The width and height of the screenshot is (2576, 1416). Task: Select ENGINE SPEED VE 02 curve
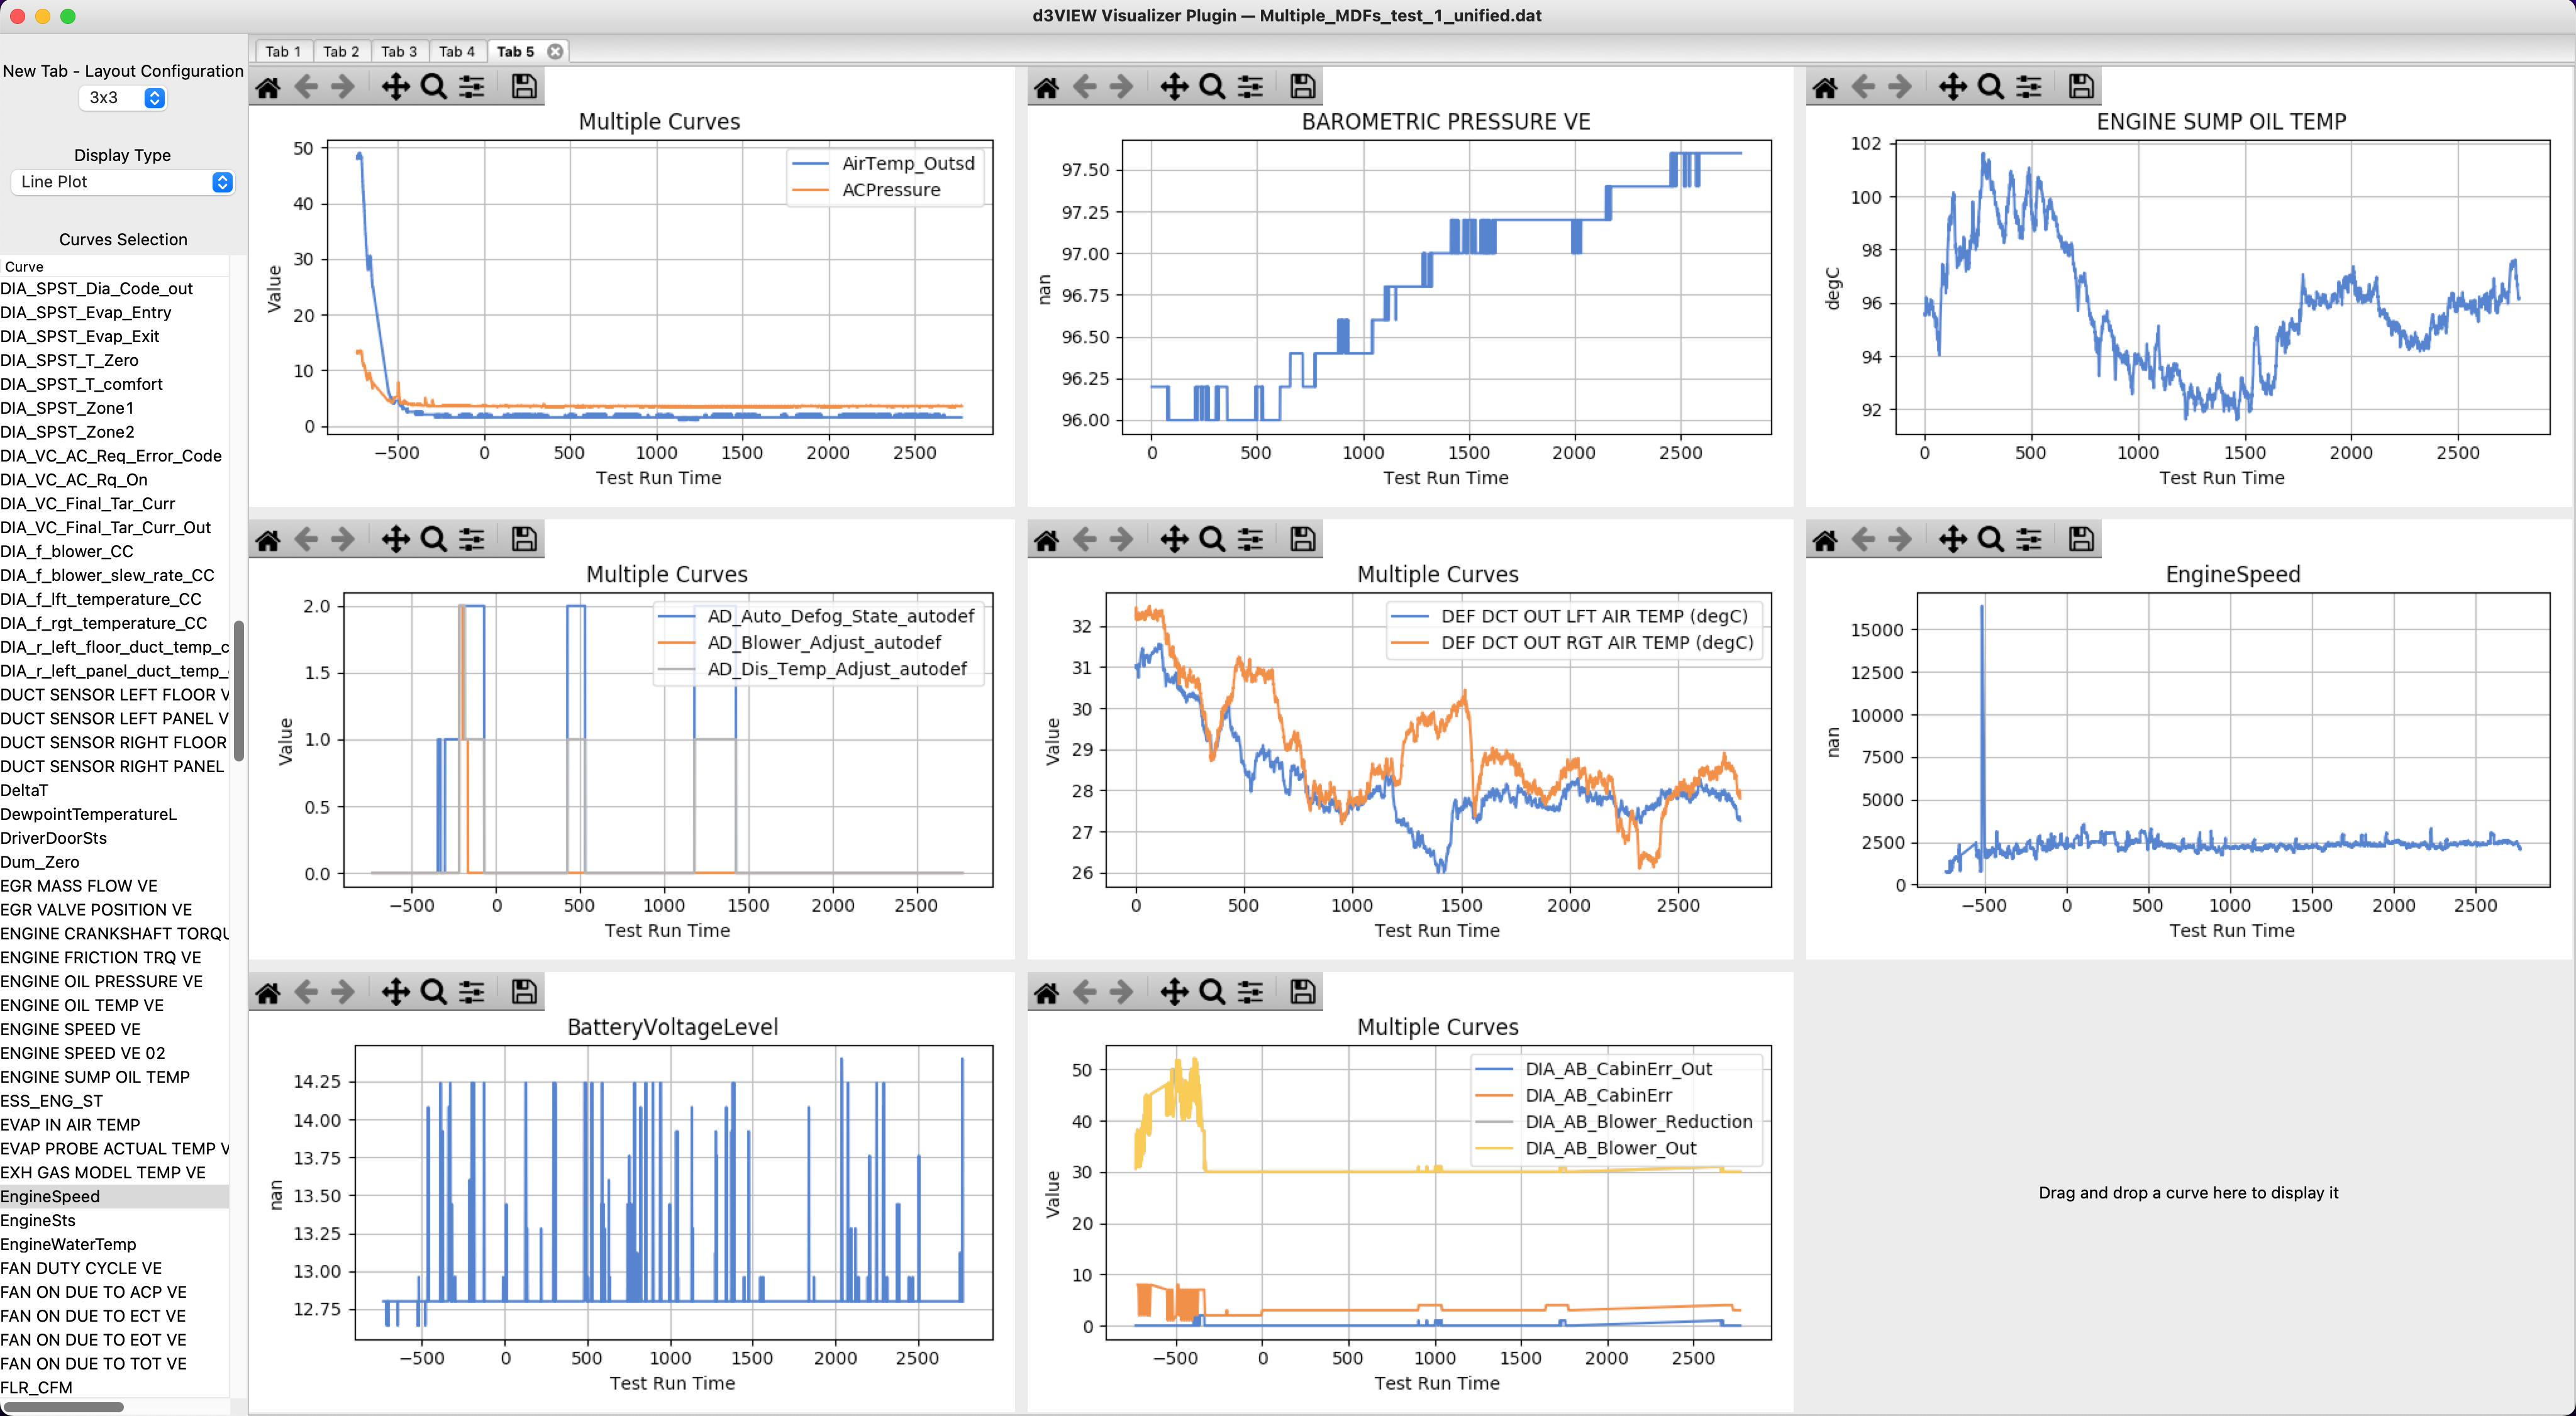(114, 1053)
